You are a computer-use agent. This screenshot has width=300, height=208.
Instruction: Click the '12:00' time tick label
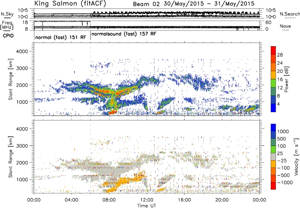click(x=147, y=200)
